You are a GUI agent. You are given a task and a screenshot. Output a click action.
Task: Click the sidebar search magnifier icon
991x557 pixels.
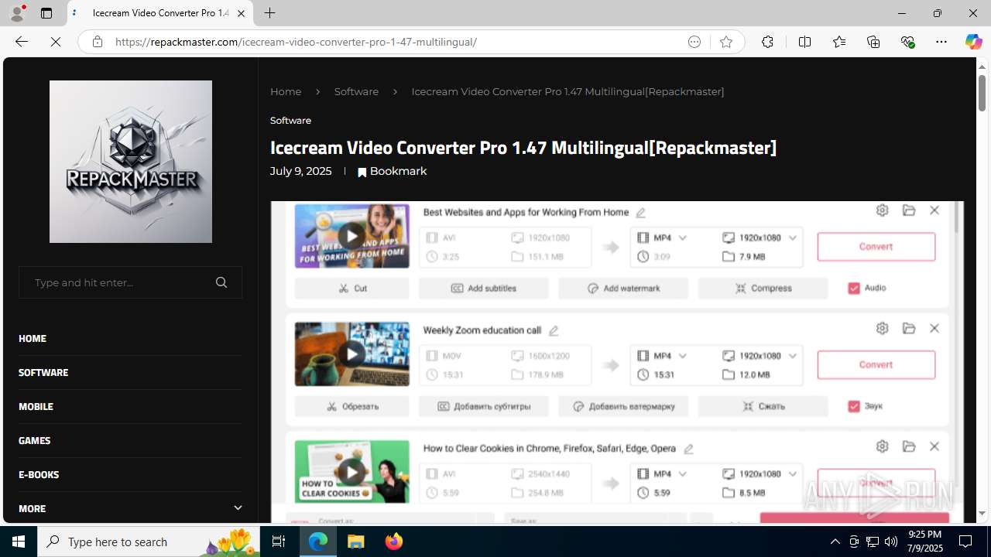[221, 282]
